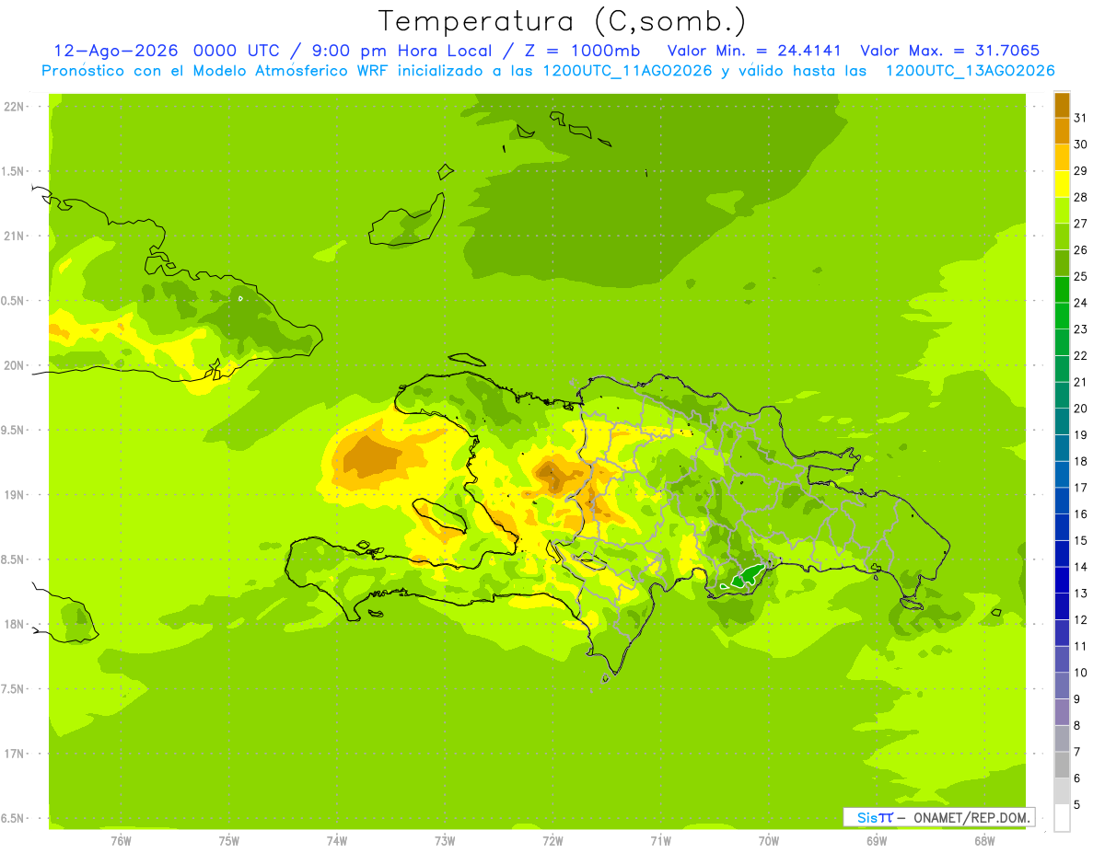Click the '69W' longitude label
Screen dimensions: 1105x853
pyautogui.click(x=877, y=840)
